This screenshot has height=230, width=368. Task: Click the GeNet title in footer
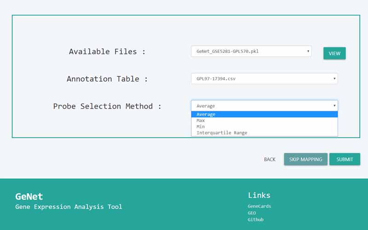pos(29,196)
